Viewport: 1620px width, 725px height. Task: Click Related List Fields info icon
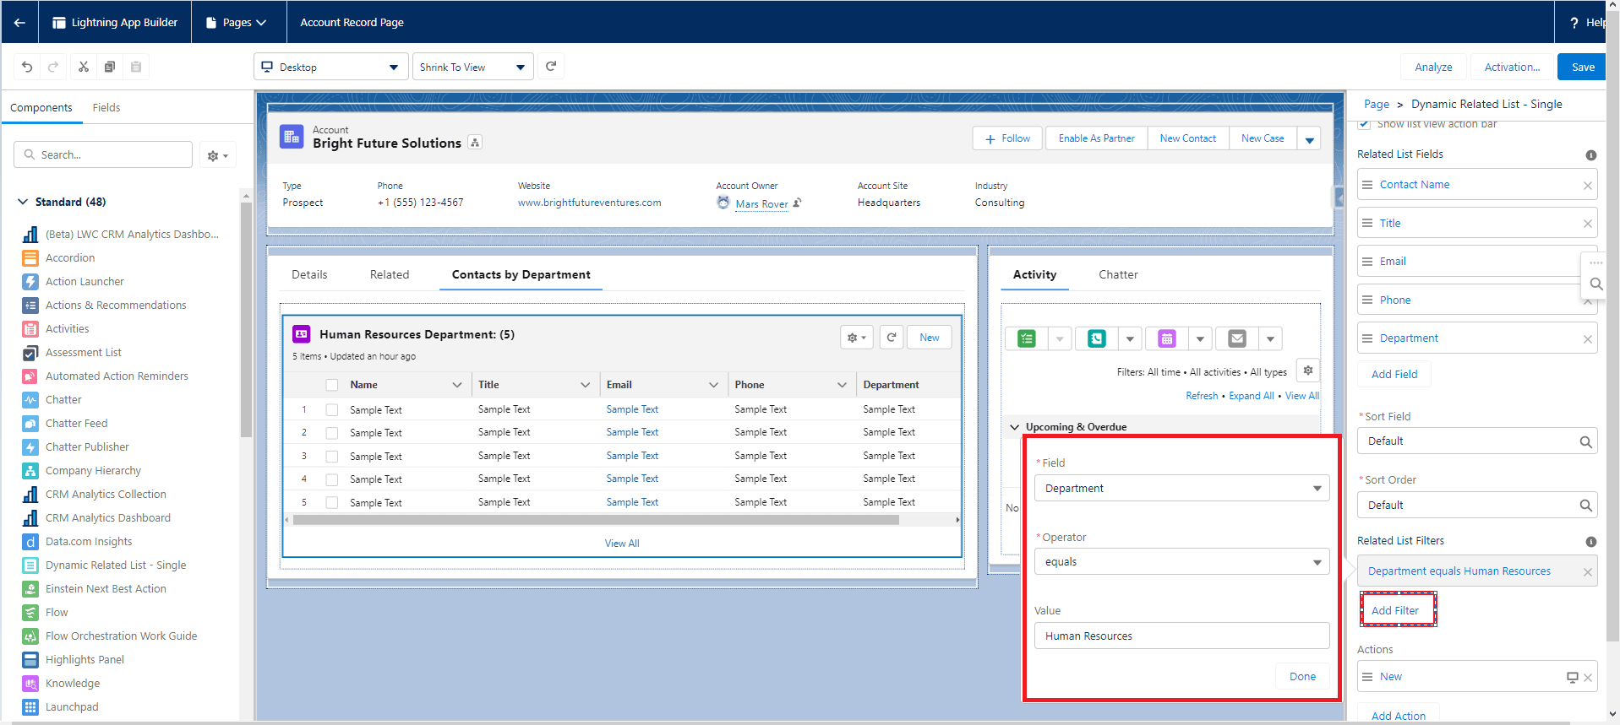tap(1591, 155)
